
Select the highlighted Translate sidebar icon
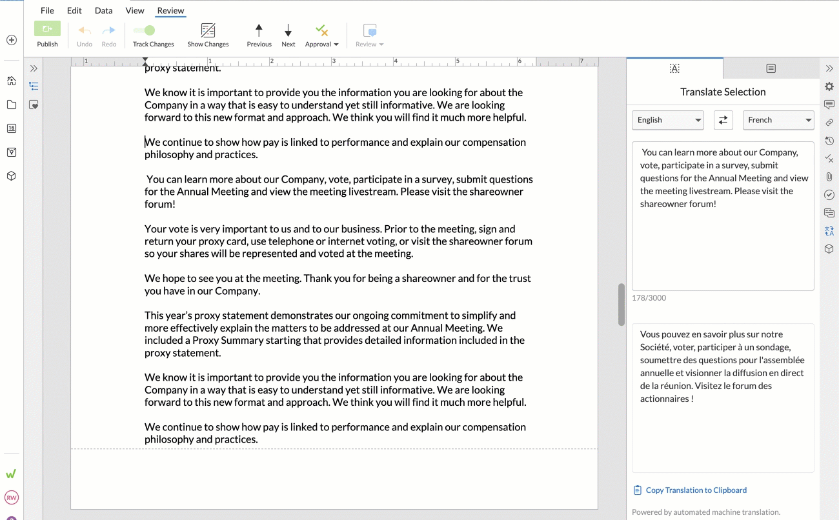829,230
